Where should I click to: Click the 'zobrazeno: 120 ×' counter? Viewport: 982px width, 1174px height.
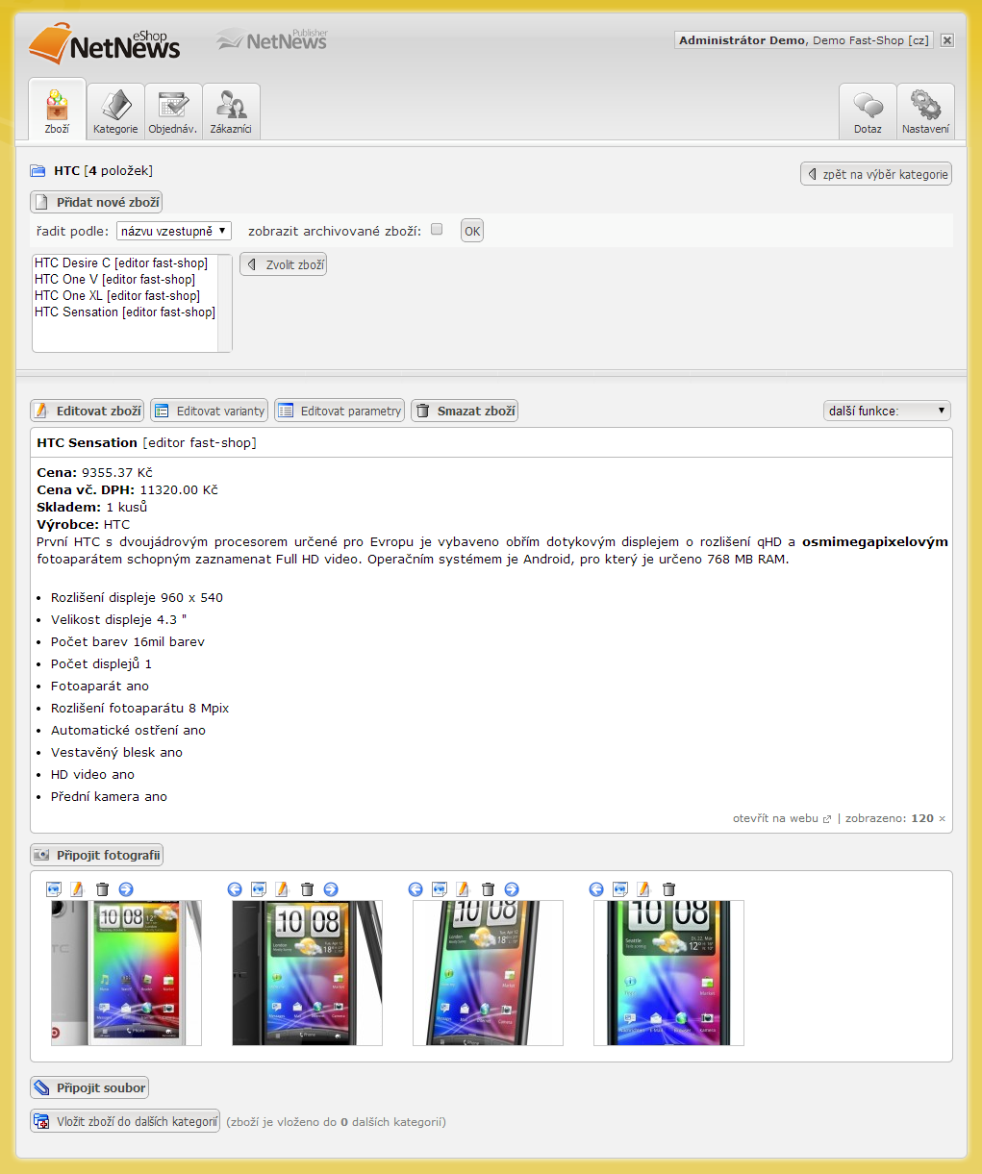pyautogui.click(x=895, y=818)
